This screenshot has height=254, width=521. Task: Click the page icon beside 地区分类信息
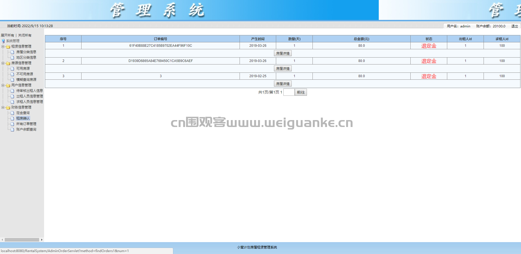[12, 58]
